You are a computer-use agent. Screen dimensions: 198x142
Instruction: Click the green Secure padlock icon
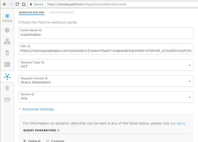click(x=31, y=4)
